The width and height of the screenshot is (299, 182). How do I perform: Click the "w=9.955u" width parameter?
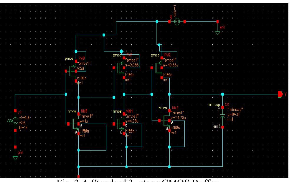coord(133,65)
